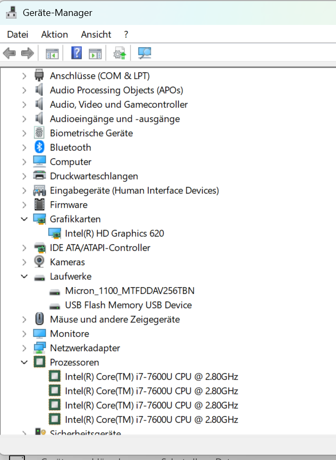336x460 pixels.
Task: Click the Update driver toolbar icon
Action: [120, 53]
